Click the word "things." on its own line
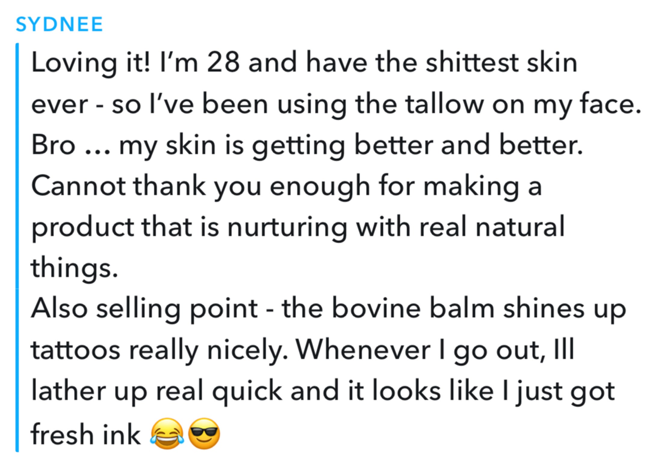This screenshot has width=662, height=476. pyautogui.click(x=74, y=268)
